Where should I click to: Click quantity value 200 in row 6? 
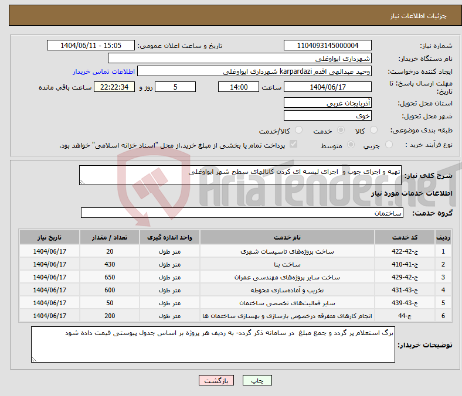[110, 316]
